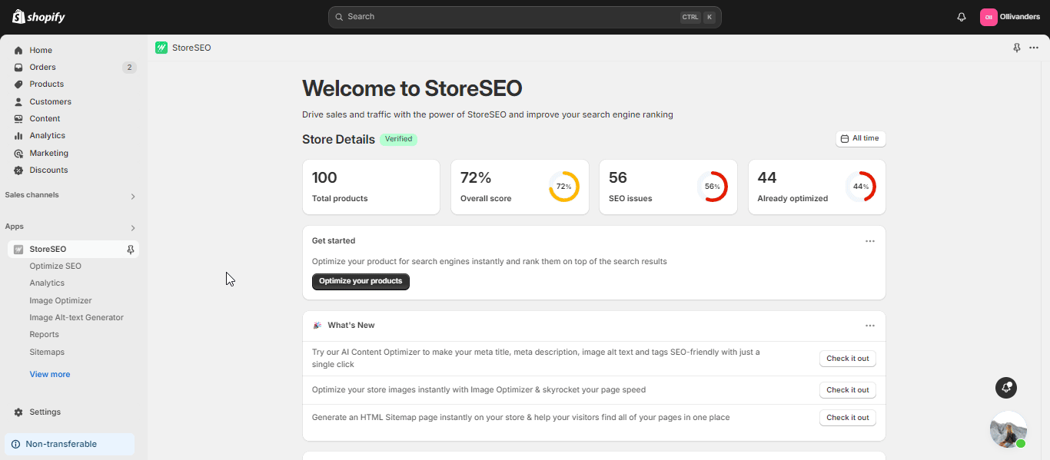Open the What's New card options menu
The image size is (1050, 460).
pyautogui.click(x=870, y=326)
